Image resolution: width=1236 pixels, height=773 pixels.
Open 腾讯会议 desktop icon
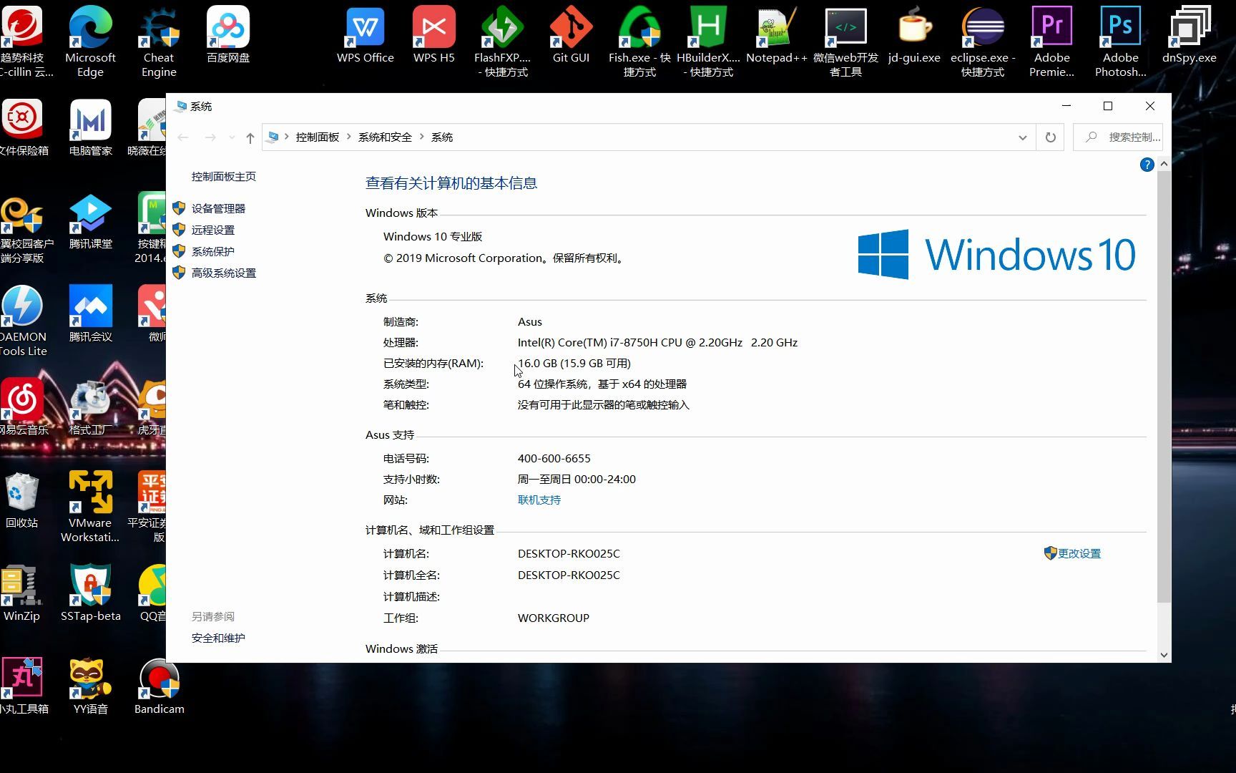coord(90,313)
